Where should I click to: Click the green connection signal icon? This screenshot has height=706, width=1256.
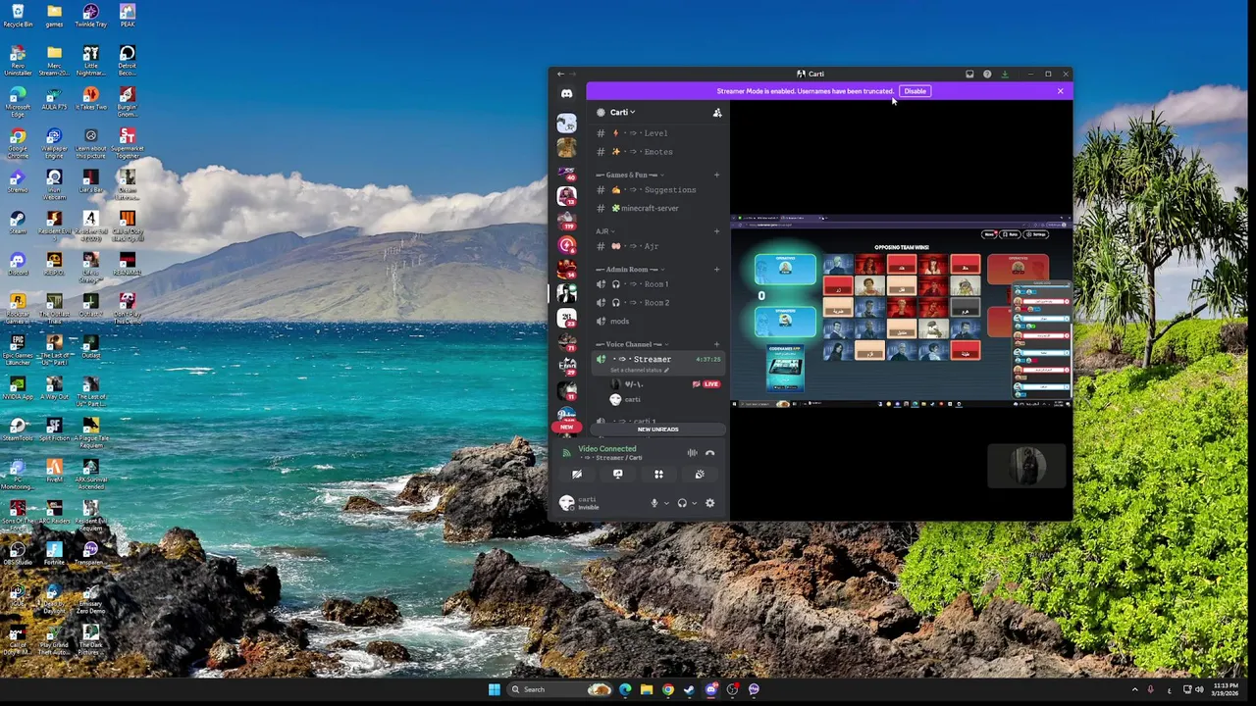point(566,453)
